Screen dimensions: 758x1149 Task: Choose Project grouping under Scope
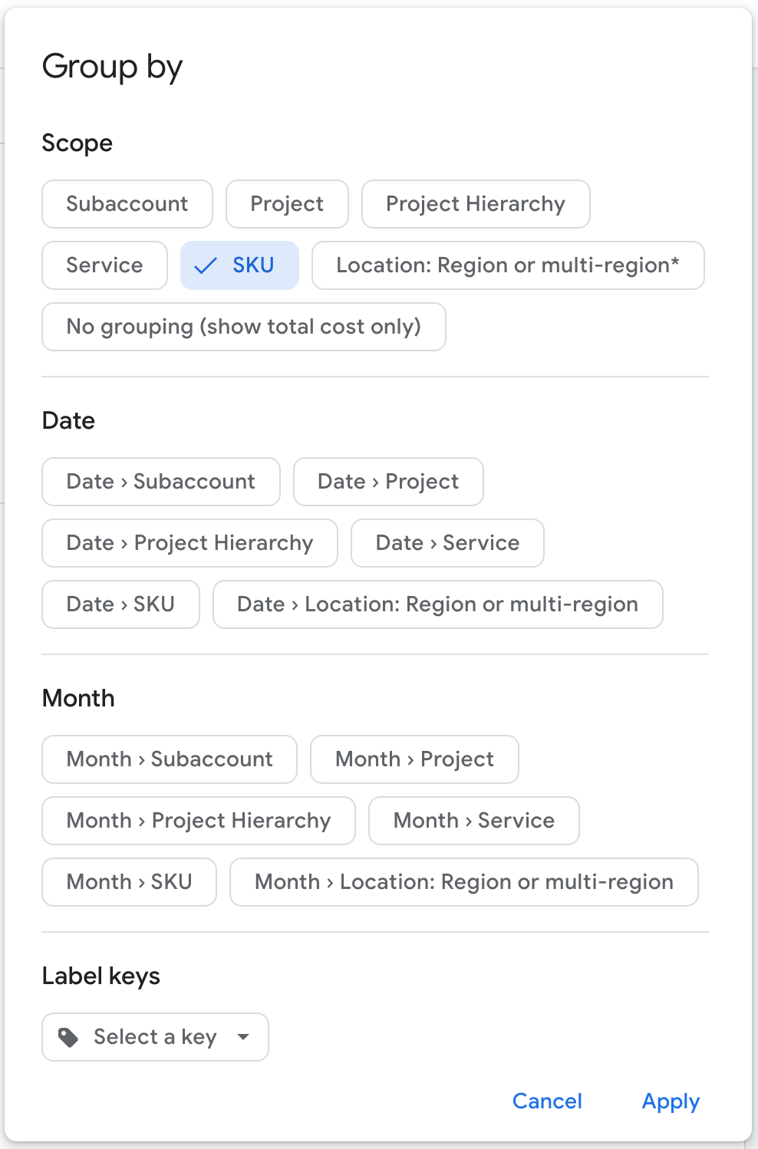pos(287,204)
